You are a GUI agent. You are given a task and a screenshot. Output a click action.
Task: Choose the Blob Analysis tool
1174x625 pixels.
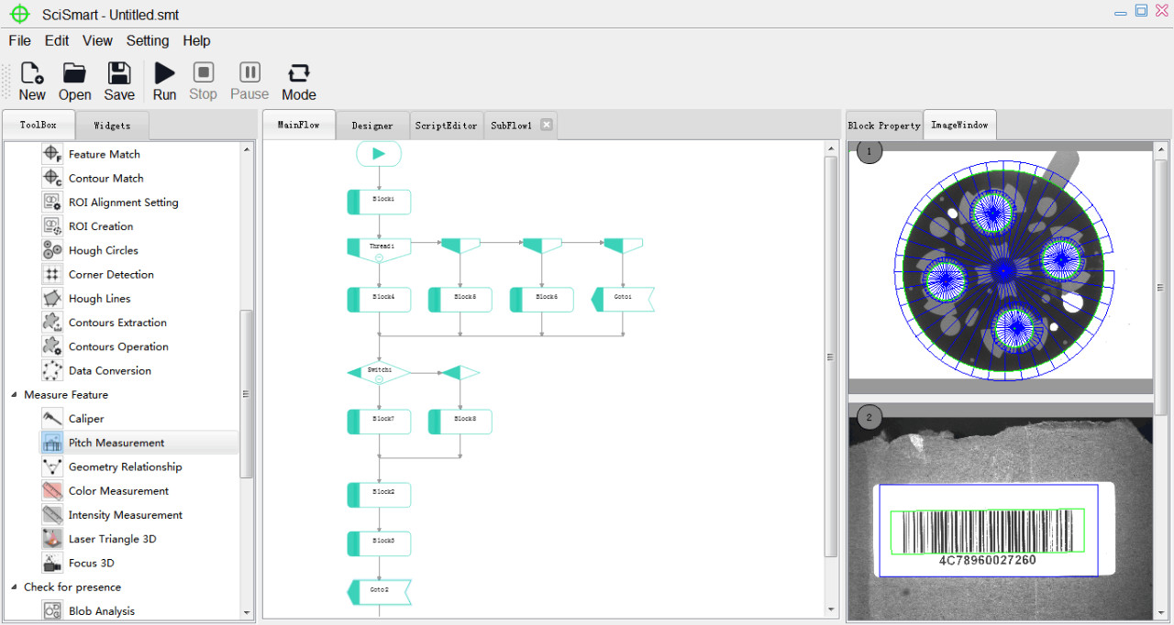pos(101,611)
